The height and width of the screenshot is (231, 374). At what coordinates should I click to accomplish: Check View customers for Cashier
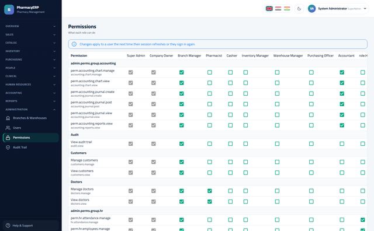click(x=230, y=173)
